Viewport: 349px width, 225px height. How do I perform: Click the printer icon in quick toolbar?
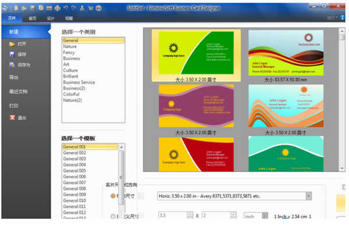58,8
